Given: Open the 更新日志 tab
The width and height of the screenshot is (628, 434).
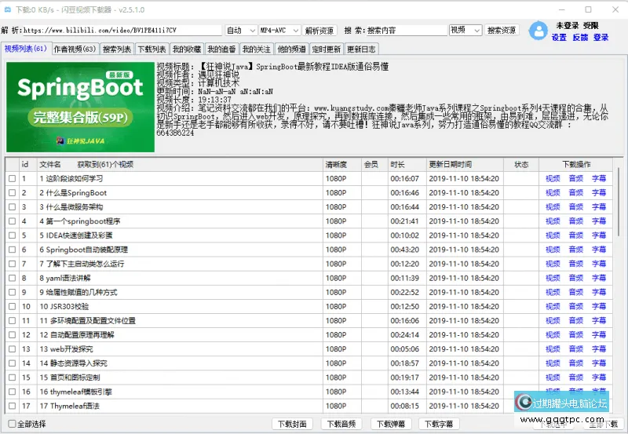Looking at the screenshot, I should tap(361, 49).
